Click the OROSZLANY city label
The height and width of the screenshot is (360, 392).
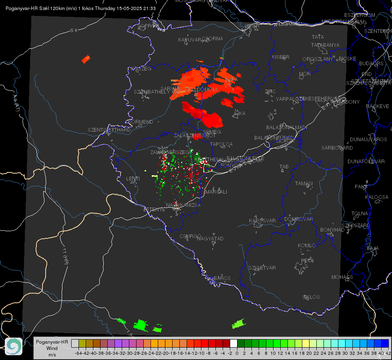tap(318, 59)
